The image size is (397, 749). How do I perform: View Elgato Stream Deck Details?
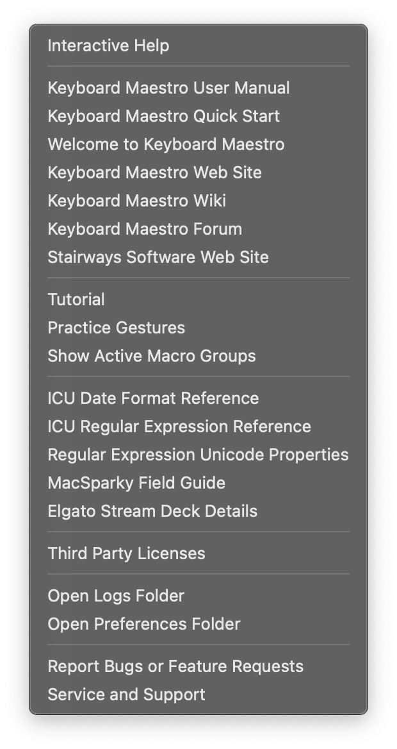click(x=152, y=511)
